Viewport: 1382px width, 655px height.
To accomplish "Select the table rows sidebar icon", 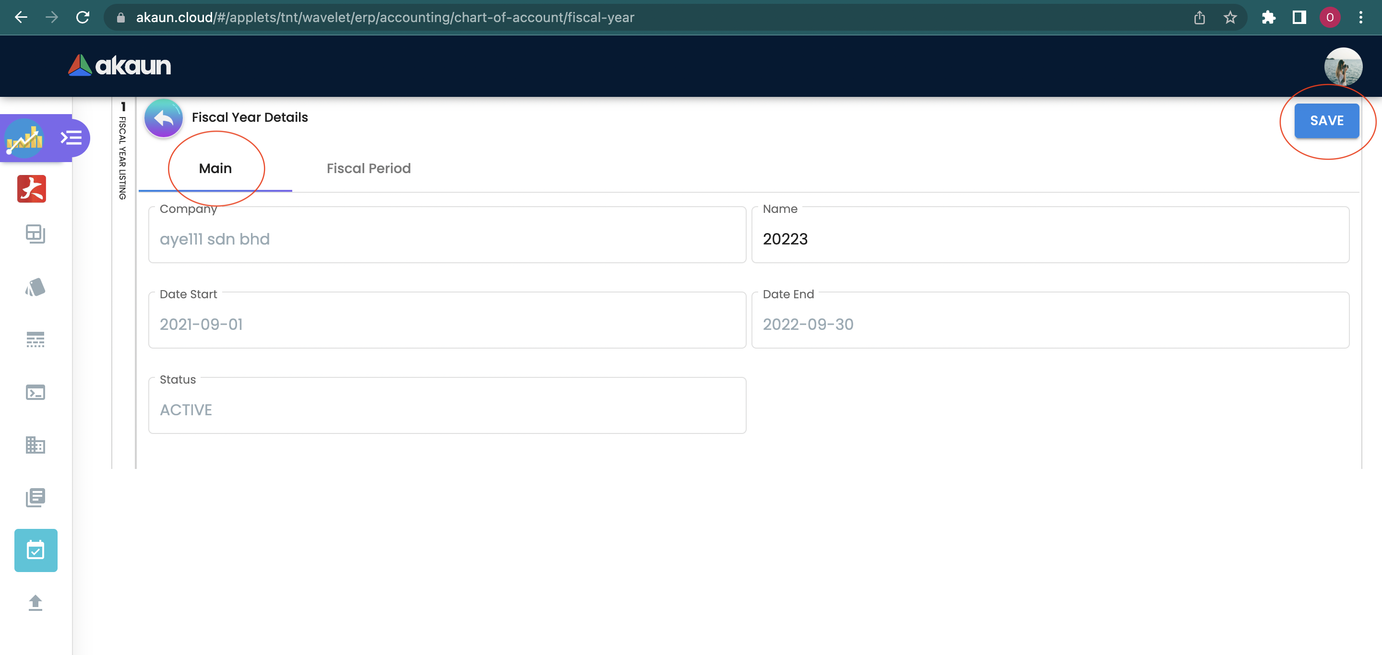I will tap(36, 339).
